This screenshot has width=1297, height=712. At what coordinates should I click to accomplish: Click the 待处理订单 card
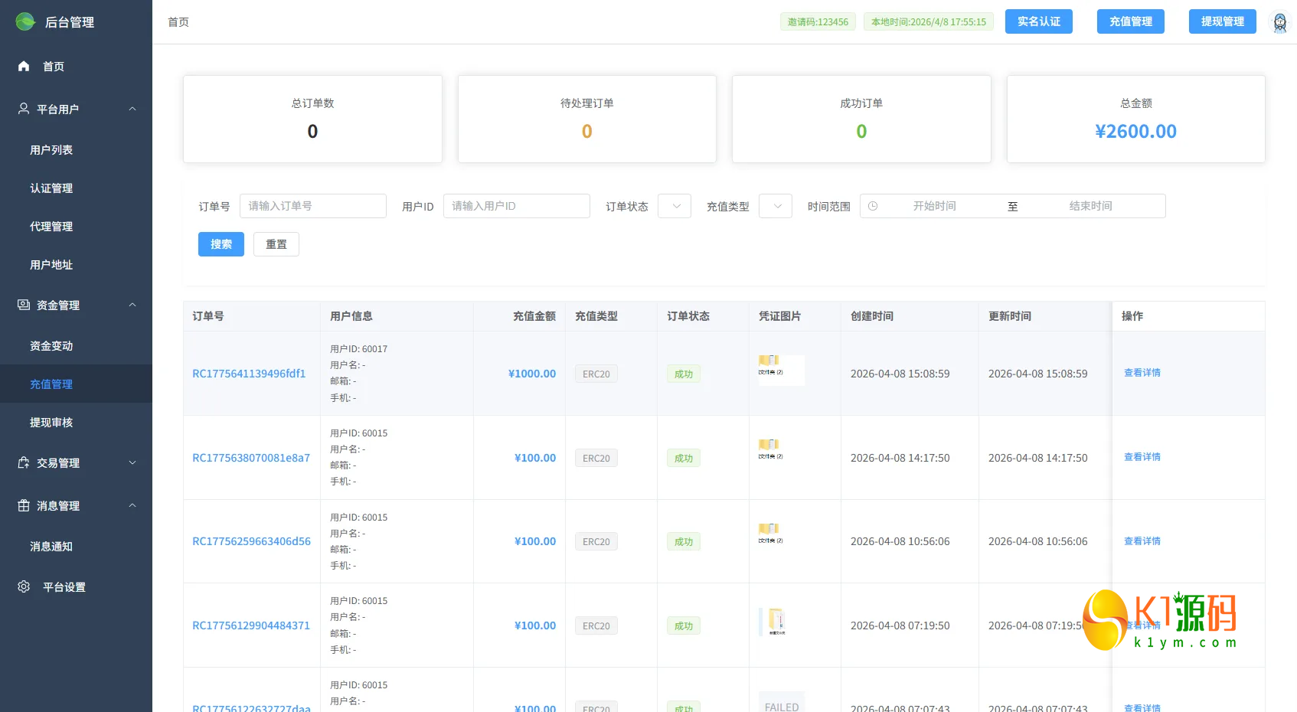pyautogui.click(x=587, y=119)
